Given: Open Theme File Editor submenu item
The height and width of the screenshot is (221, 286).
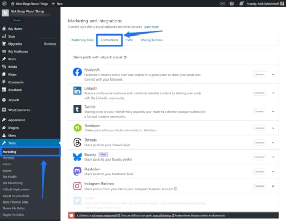Looking at the screenshot, I should (x=14, y=208).
